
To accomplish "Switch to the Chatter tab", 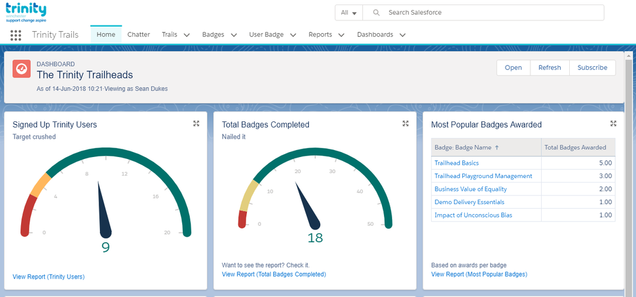I will pos(138,34).
